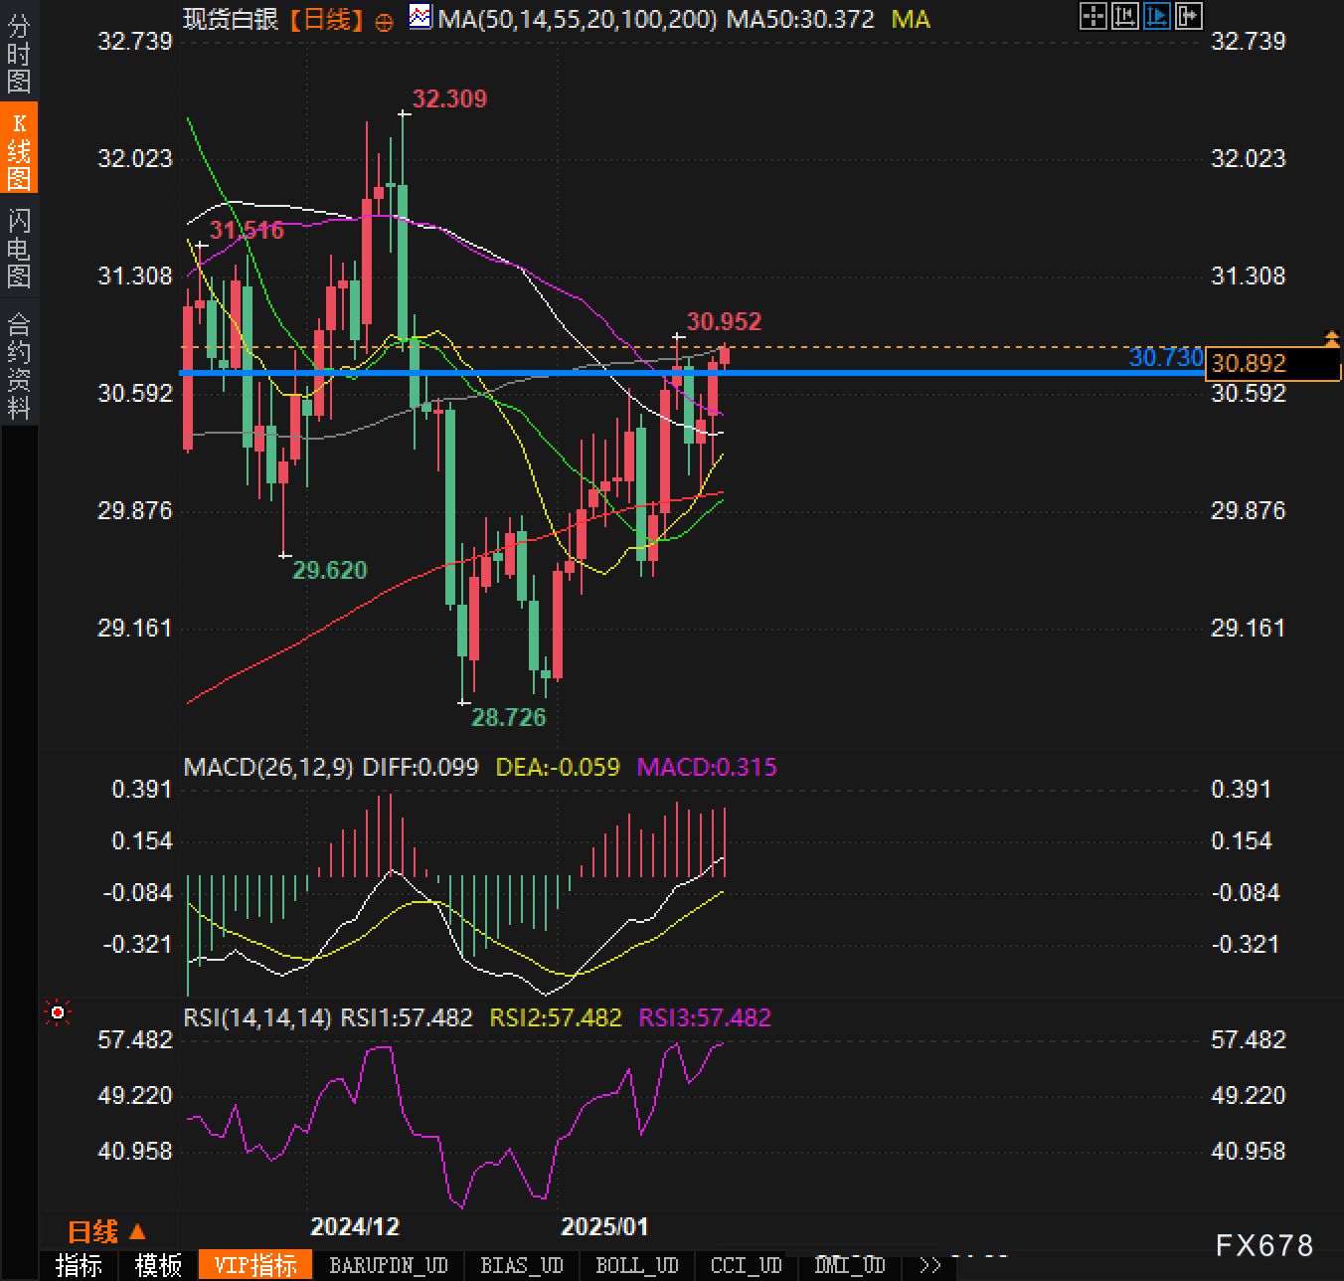Click the crosshair icon beside 日线 title

[x=384, y=21]
